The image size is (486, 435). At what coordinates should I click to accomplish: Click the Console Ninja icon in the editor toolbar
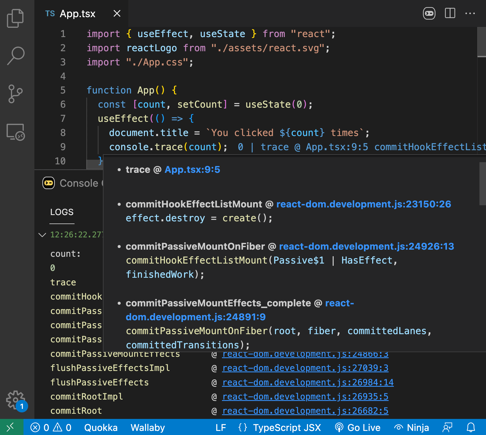[x=429, y=13]
